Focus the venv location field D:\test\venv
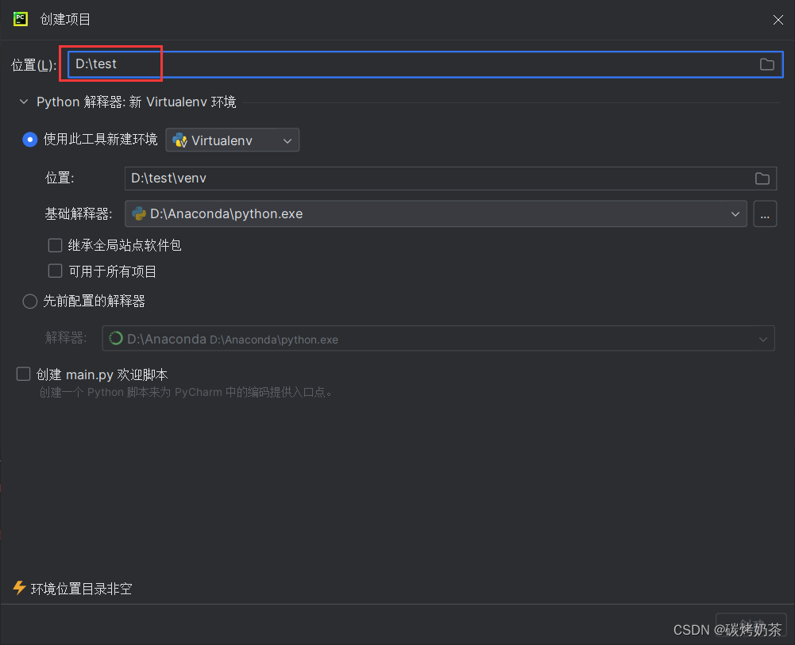 (x=450, y=179)
